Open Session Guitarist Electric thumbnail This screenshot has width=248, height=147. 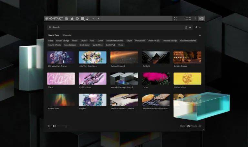click(124, 100)
